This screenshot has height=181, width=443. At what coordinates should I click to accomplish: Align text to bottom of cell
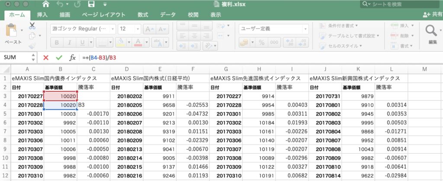tap(206, 26)
